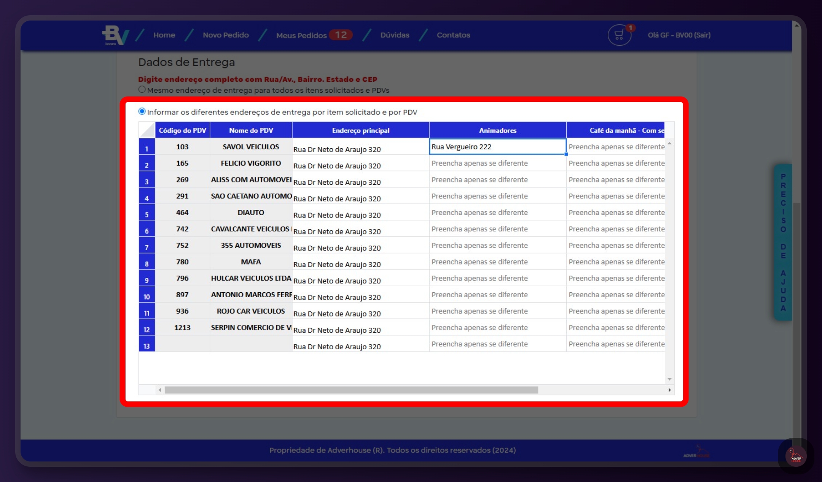
Task: Open Dúvidas menu
Action: pyautogui.click(x=395, y=35)
